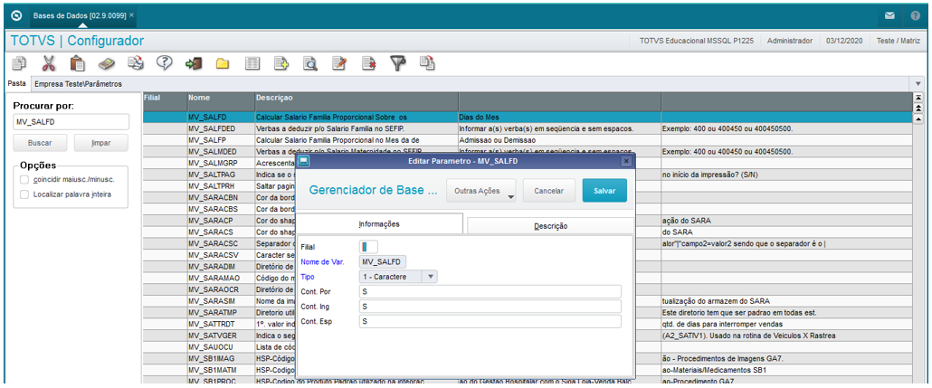Click the exit door icon
This screenshot has height=388, width=932.
tap(194, 63)
